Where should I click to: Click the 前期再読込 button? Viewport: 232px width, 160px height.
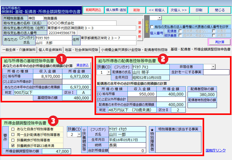(94, 10)
